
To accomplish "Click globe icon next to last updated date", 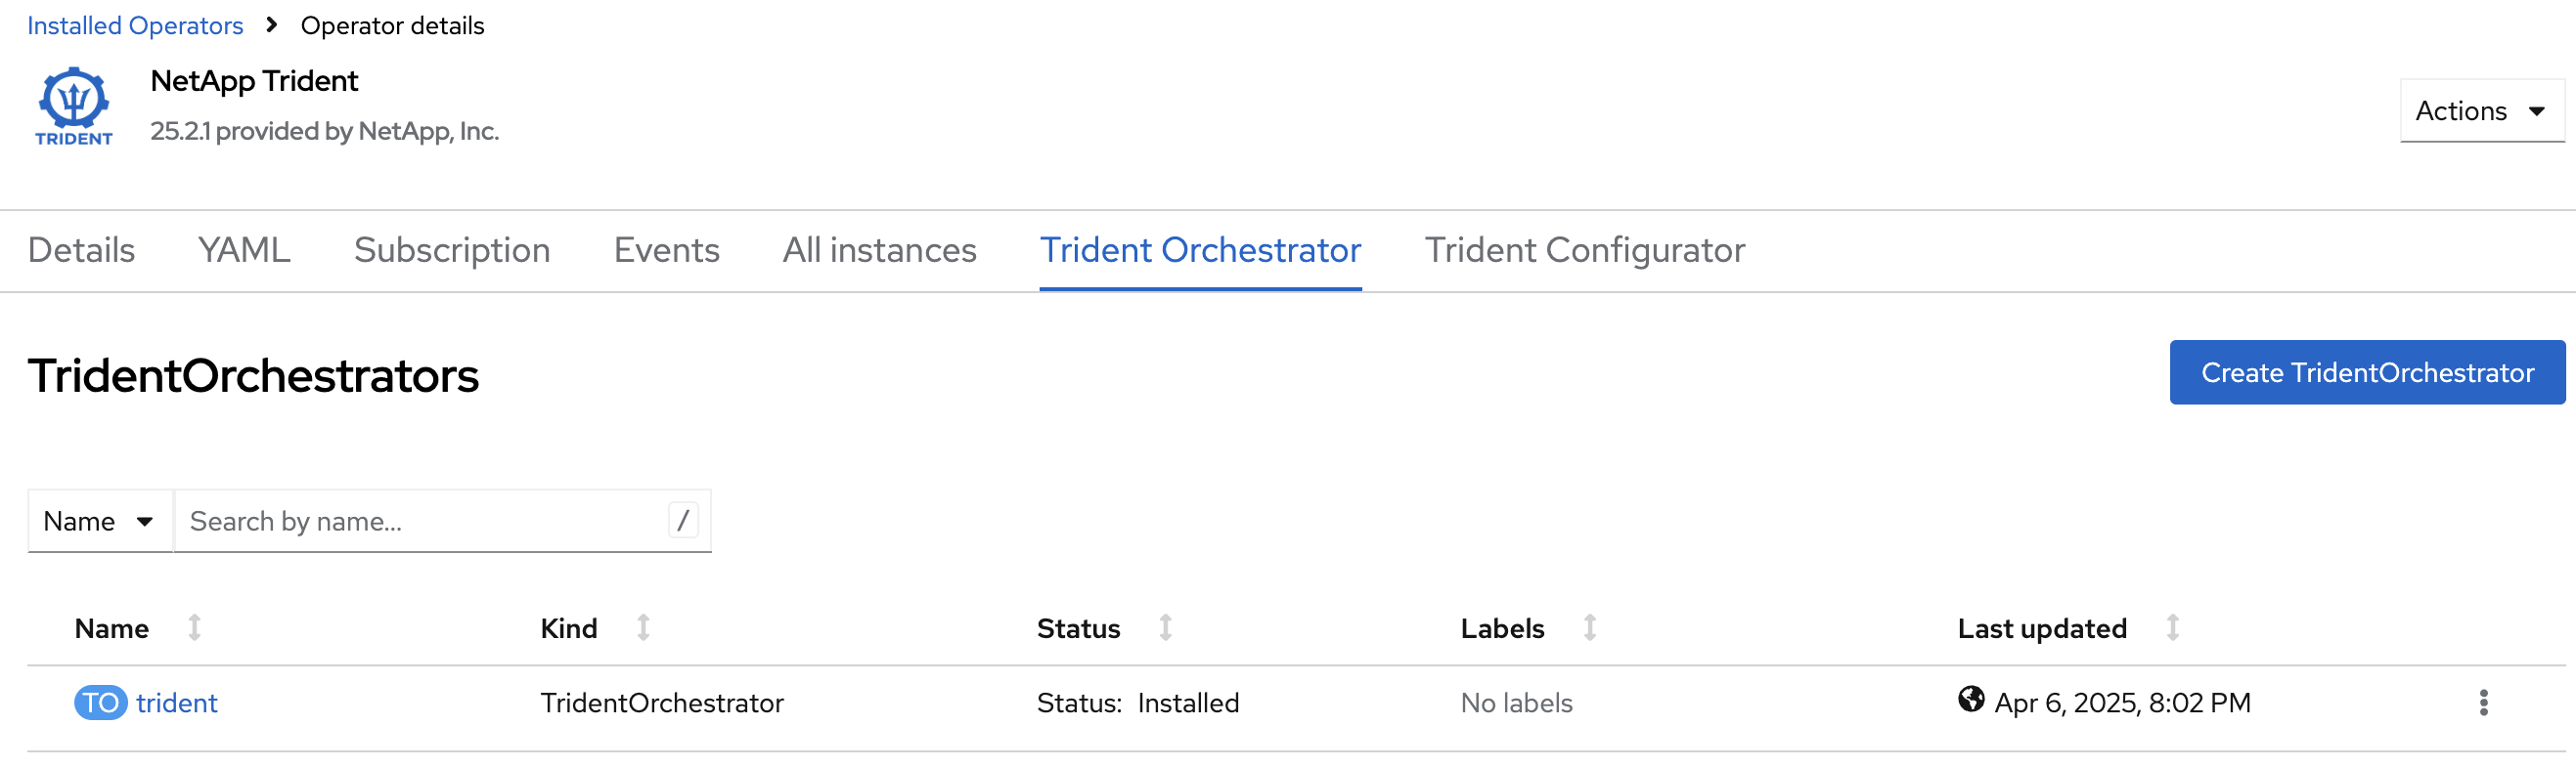I will [x=1971, y=700].
